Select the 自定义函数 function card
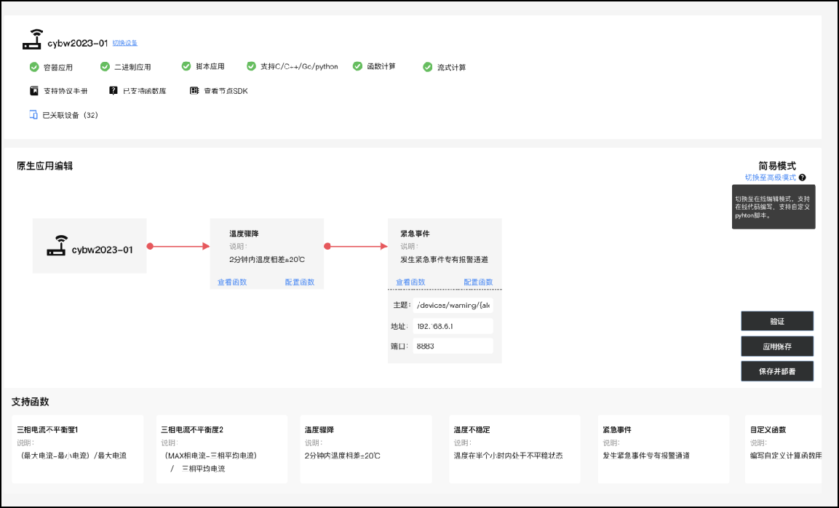The image size is (839, 508). 784,449
